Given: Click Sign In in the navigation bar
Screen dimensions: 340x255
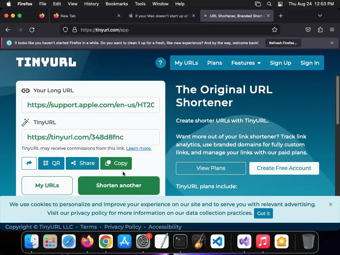Looking at the screenshot, I should tap(310, 63).
